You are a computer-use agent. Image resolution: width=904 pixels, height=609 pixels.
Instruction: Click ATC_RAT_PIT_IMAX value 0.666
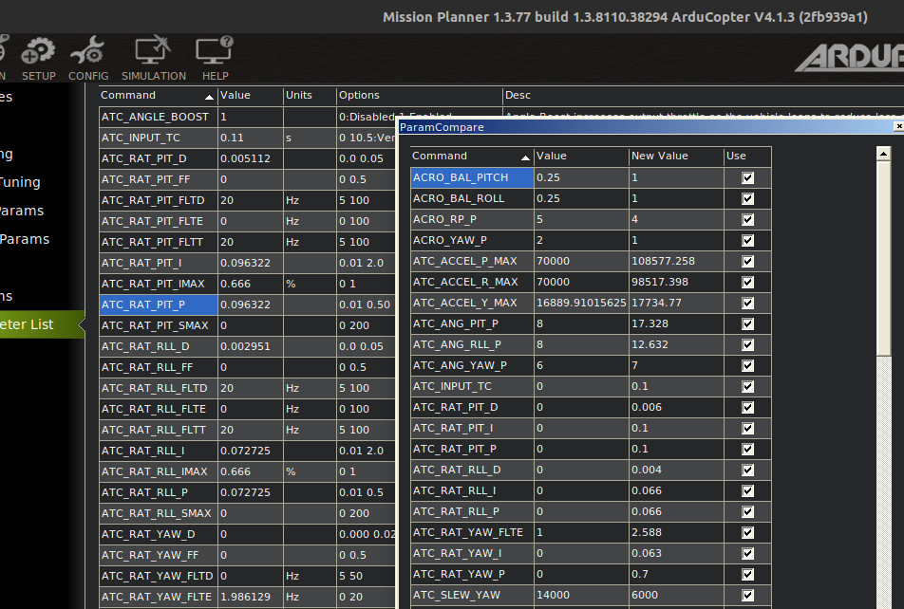tap(251, 284)
